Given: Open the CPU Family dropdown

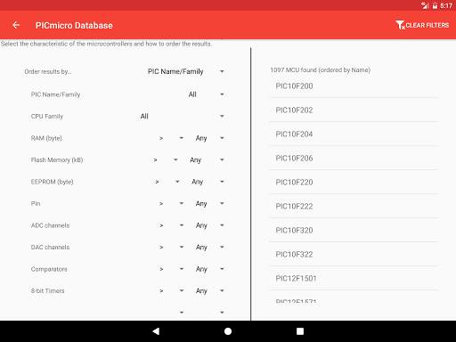Looking at the screenshot, I should click(182, 116).
